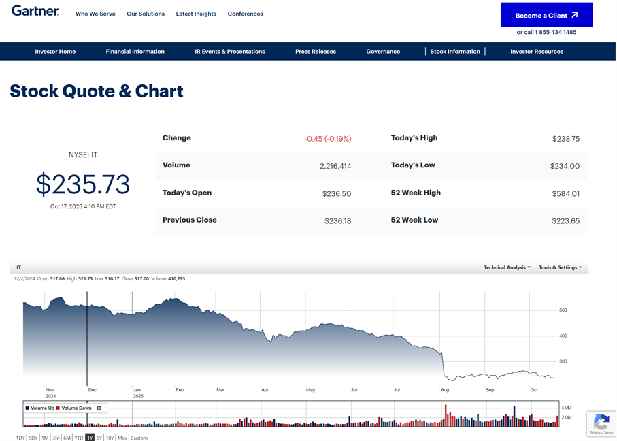The width and height of the screenshot is (617, 441).
Task: Switch to the Governance tab
Action: 382,51
